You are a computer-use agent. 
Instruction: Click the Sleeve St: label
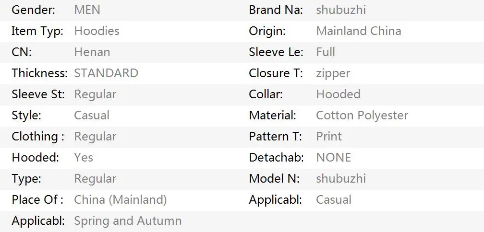click(x=38, y=94)
